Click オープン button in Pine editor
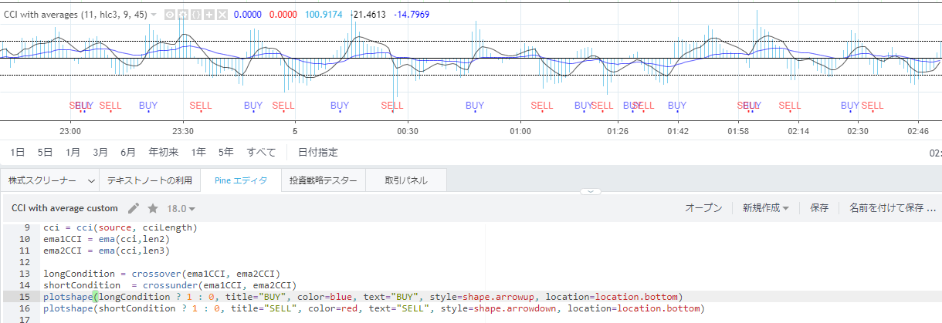Screen dimensions: 942x323 pos(703,208)
